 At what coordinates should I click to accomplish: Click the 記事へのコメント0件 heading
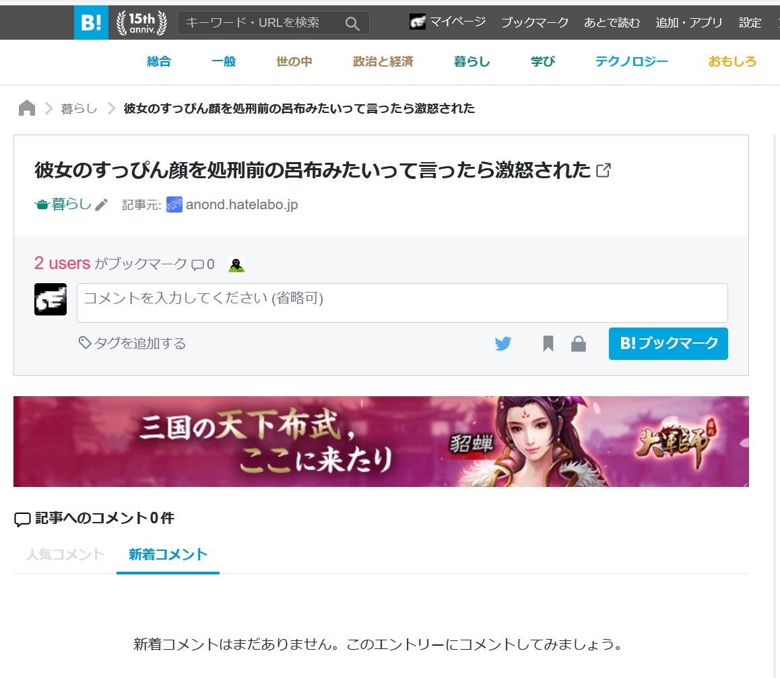(94, 518)
